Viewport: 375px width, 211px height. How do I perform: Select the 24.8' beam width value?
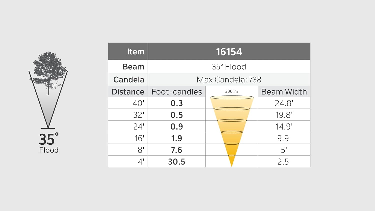click(x=284, y=103)
